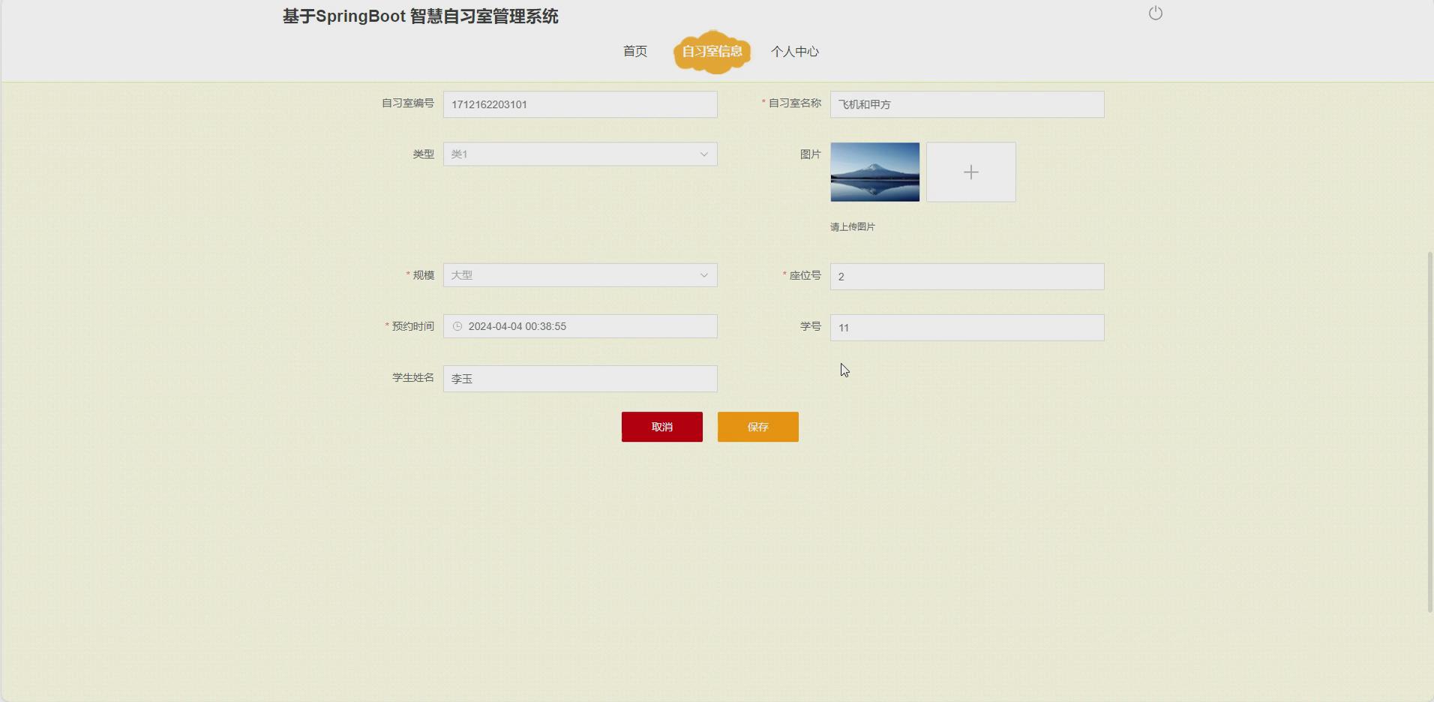Click the clock icon in the reservation time field
Image resolution: width=1434 pixels, height=702 pixels.
point(457,326)
